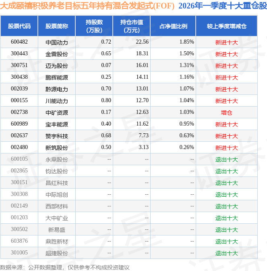Select stock code 002149
This screenshot has height=271, width=267.
(x=19, y=206)
